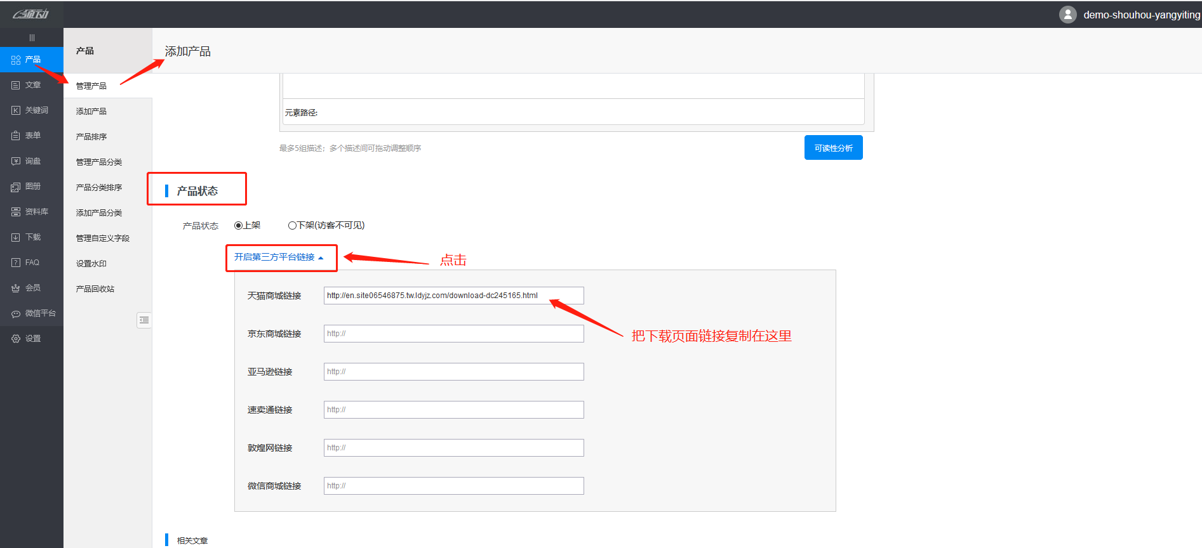Click the 图册 gallery icon
The height and width of the screenshot is (548, 1202).
pyautogui.click(x=16, y=186)
